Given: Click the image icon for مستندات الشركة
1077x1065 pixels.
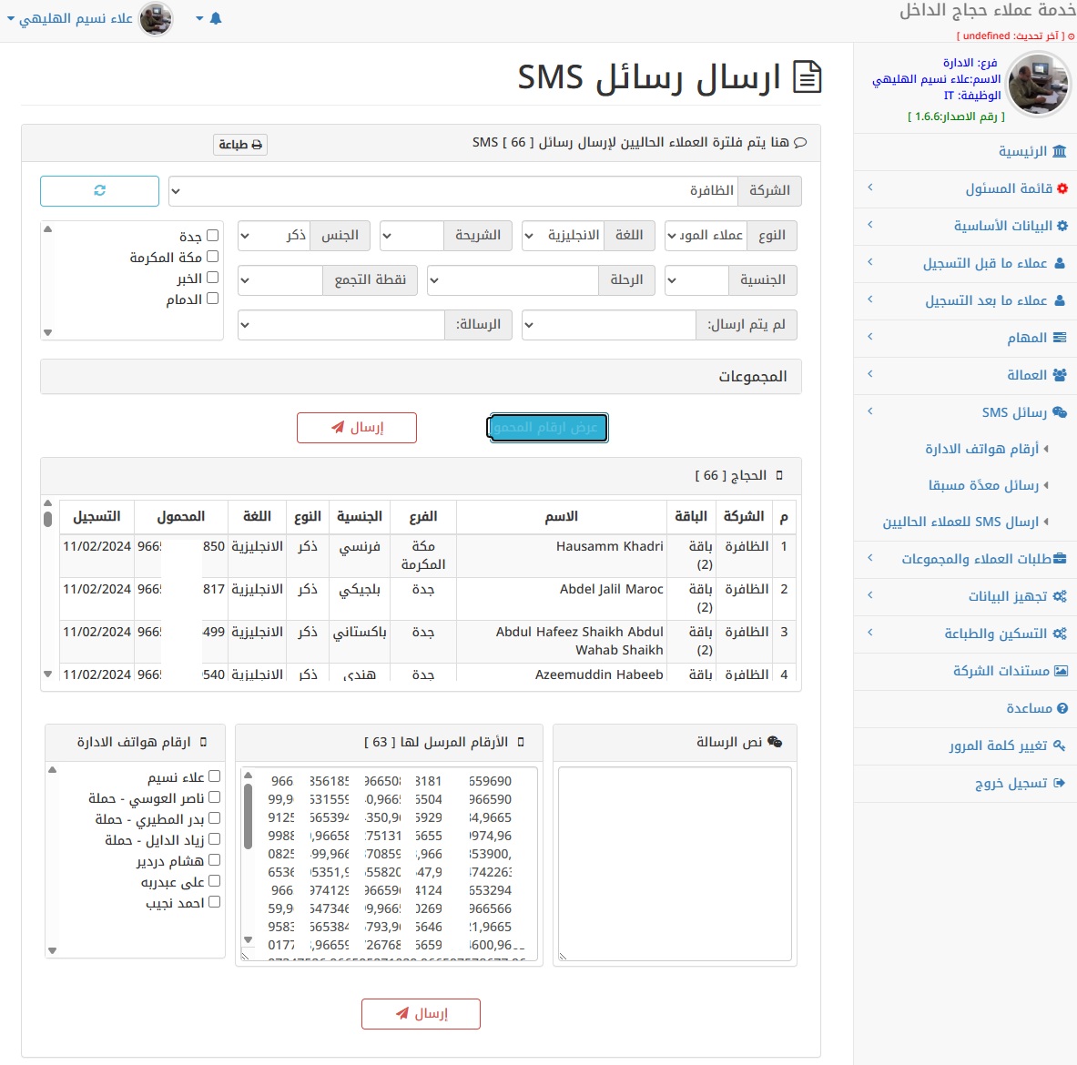Looking at the screenshot, I should [1061, 671].
